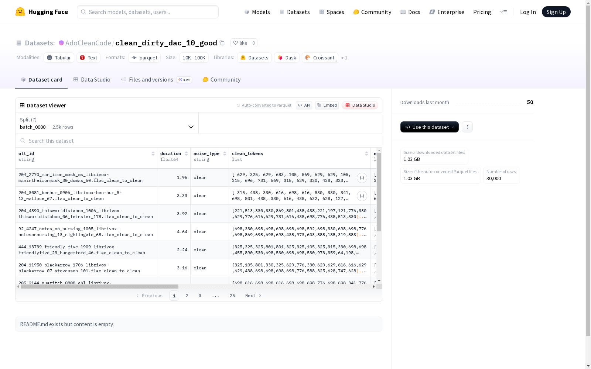Click the table vertical scrollbar thumb
Image resolution: width=591 pixels, height=369 pixels.
[x=379, y=192]
